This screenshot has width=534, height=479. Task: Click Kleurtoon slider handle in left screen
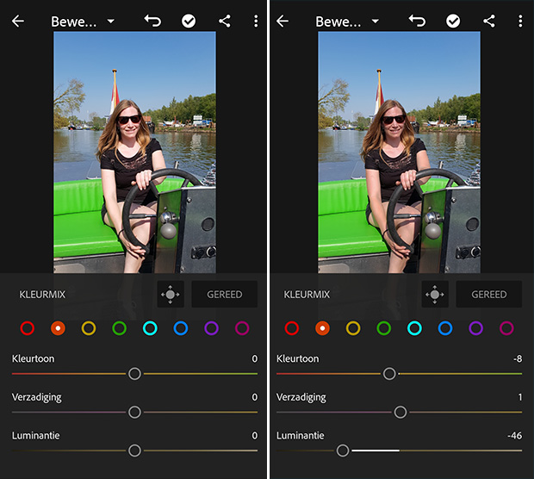pos(134,374)
